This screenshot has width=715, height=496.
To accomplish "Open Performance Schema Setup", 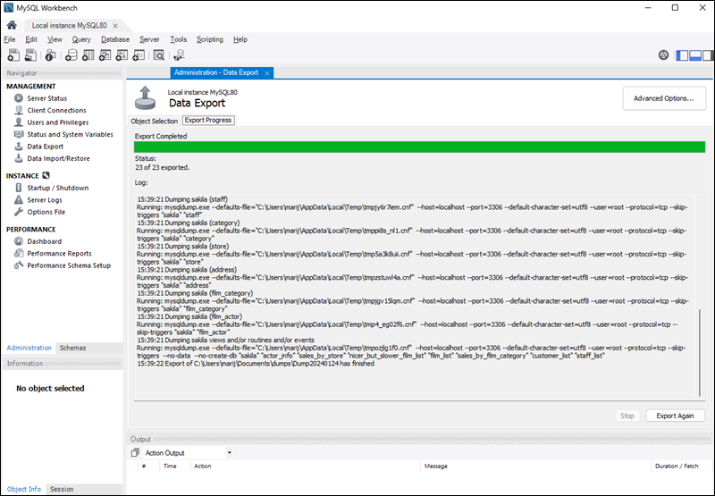I will coord(69,265).
